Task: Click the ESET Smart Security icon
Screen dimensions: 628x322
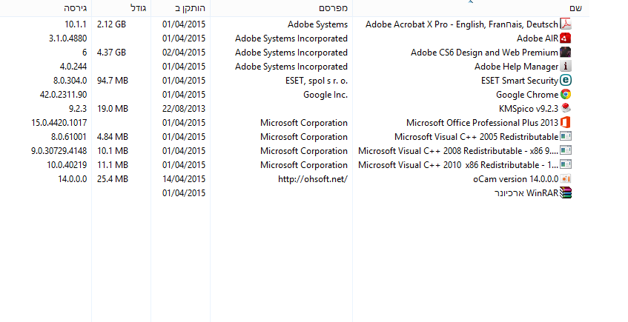Action: tap(566, 80)
